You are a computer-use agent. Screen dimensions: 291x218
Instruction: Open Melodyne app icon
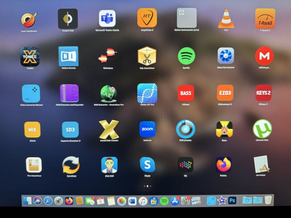[108, 56]
